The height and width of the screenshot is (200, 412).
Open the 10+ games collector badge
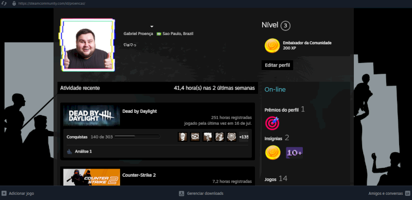point(294,153)
